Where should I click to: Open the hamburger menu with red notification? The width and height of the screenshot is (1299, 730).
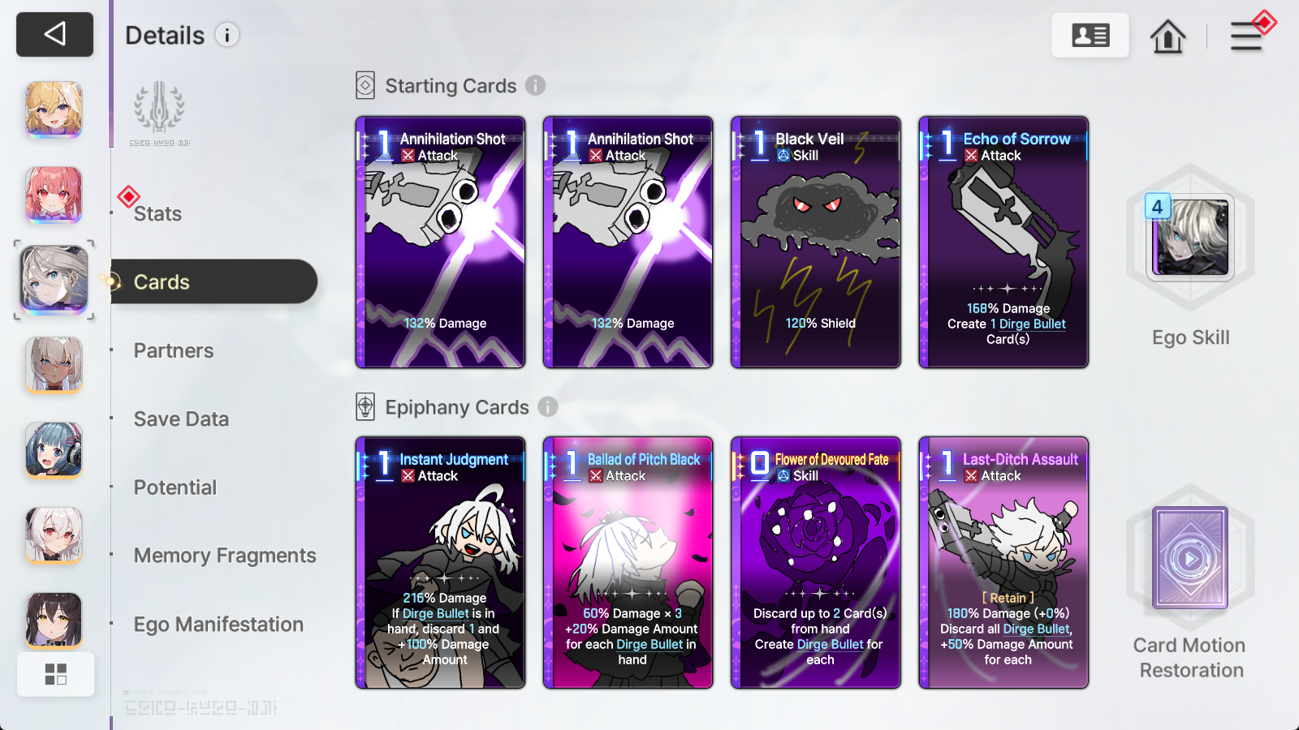click(1247, 36)
